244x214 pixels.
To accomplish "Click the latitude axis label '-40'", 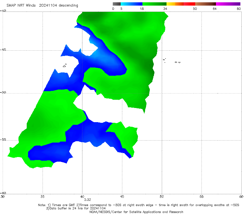I will click(3, 11).
